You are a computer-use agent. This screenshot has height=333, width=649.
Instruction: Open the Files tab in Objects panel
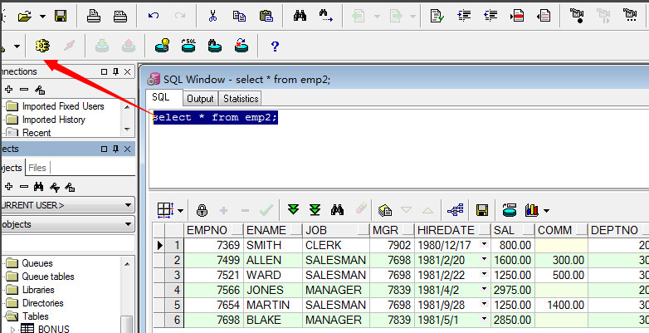pos(37,168)
